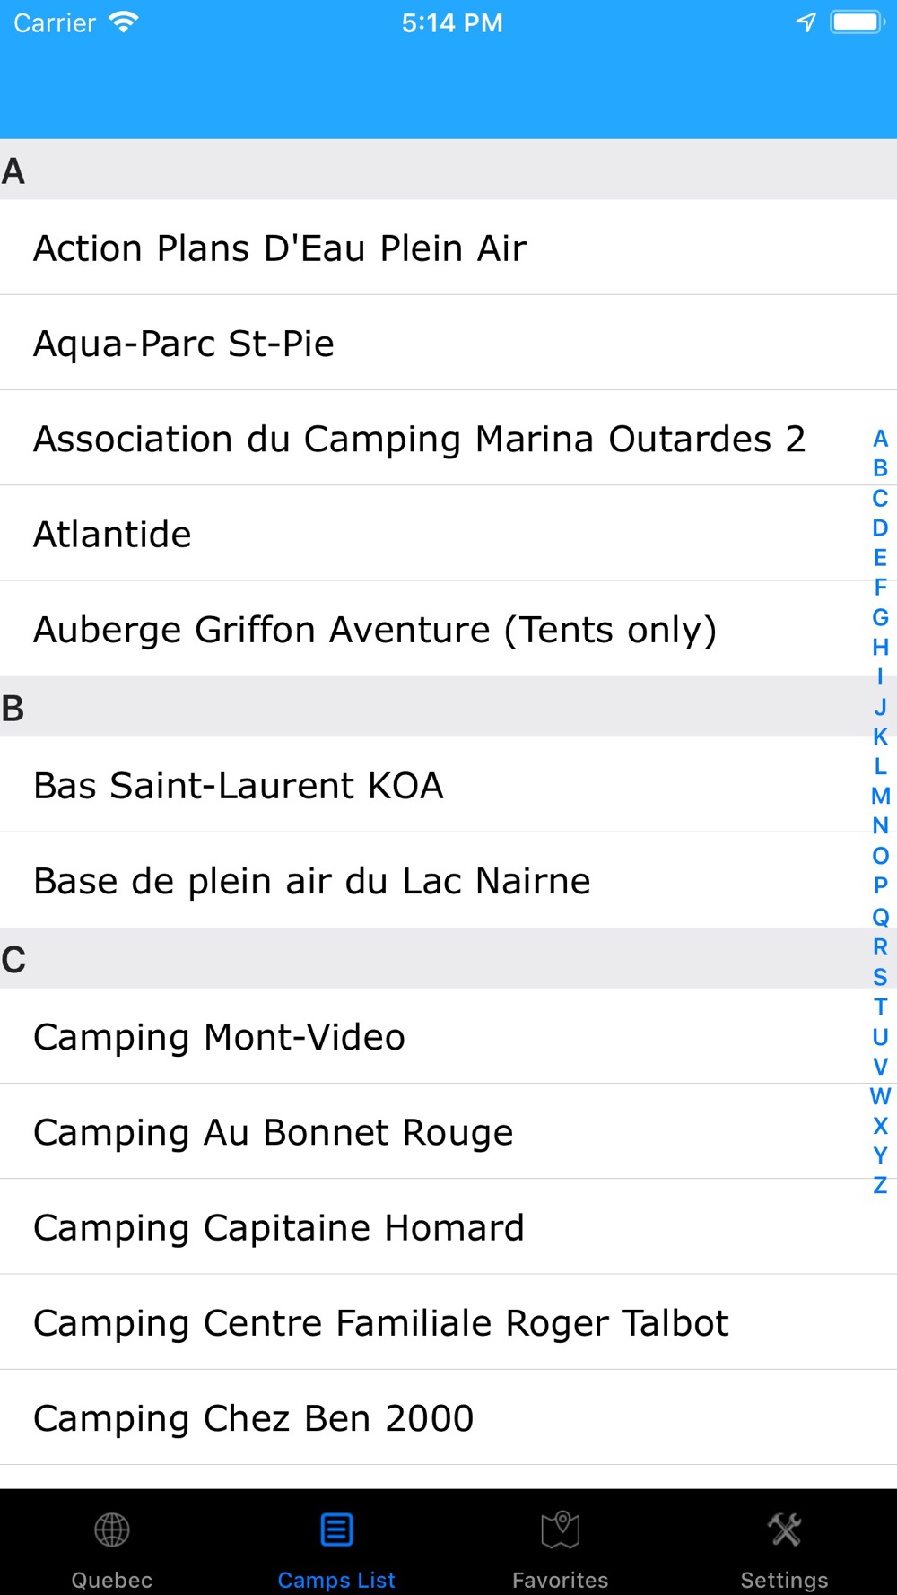Open the Favorites map icon
Viewport: 897px width, 1595px height.
tap(561, 1530)
